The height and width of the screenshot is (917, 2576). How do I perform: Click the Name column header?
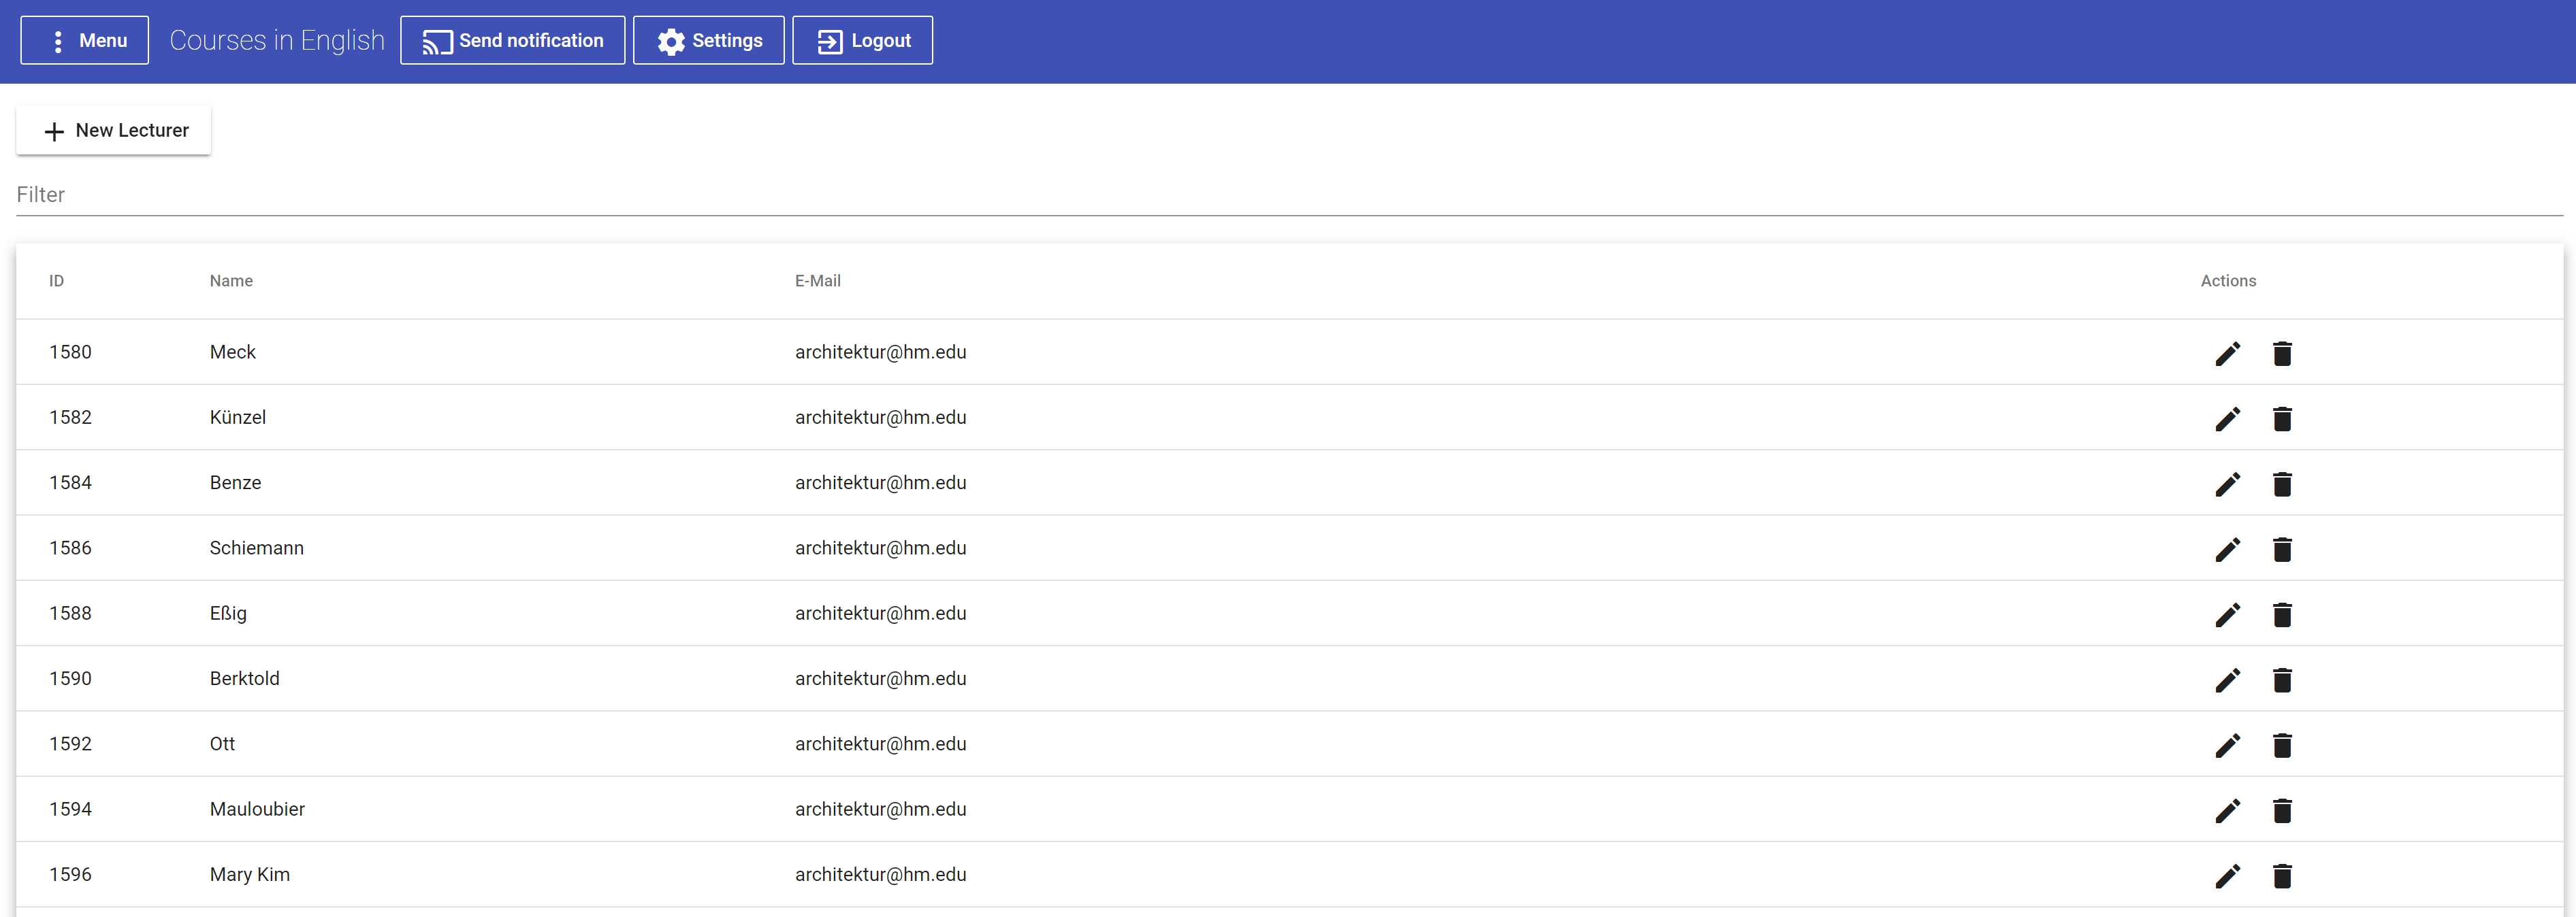pos(231,281)
